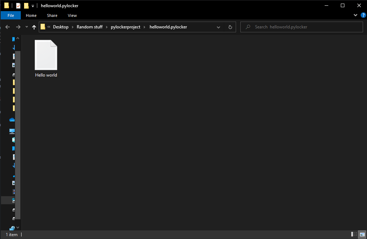The image size is (367, 239).
Task: Expand the chevron after pylockerproject breadcrumb
Action: 144,27
